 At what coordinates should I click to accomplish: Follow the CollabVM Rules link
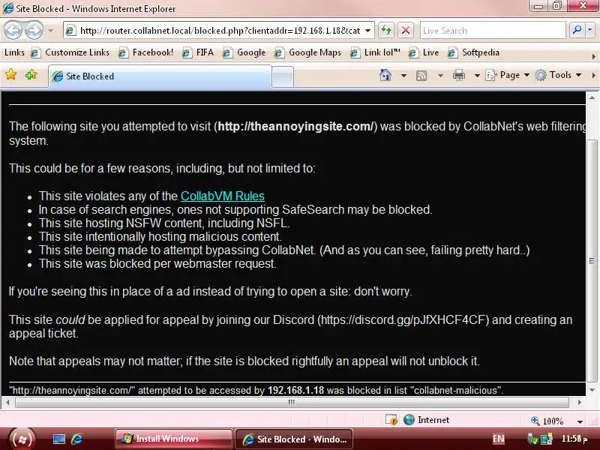pos(222,196)
